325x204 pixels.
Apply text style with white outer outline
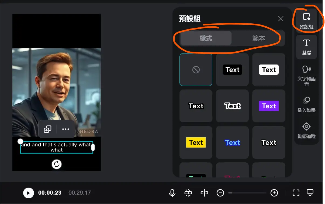click(x=232, y=106)
